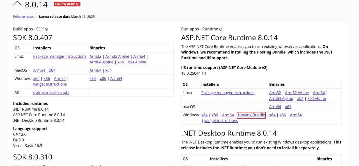Click the Included runtimes label
The width and height of the screenshot is (359, 166).
[x=31, y=103]
